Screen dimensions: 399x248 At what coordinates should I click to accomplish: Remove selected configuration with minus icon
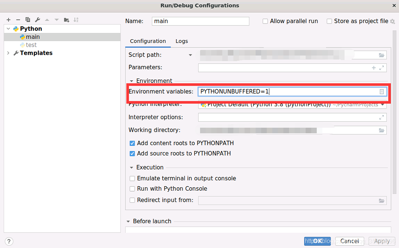coord(18,20)
